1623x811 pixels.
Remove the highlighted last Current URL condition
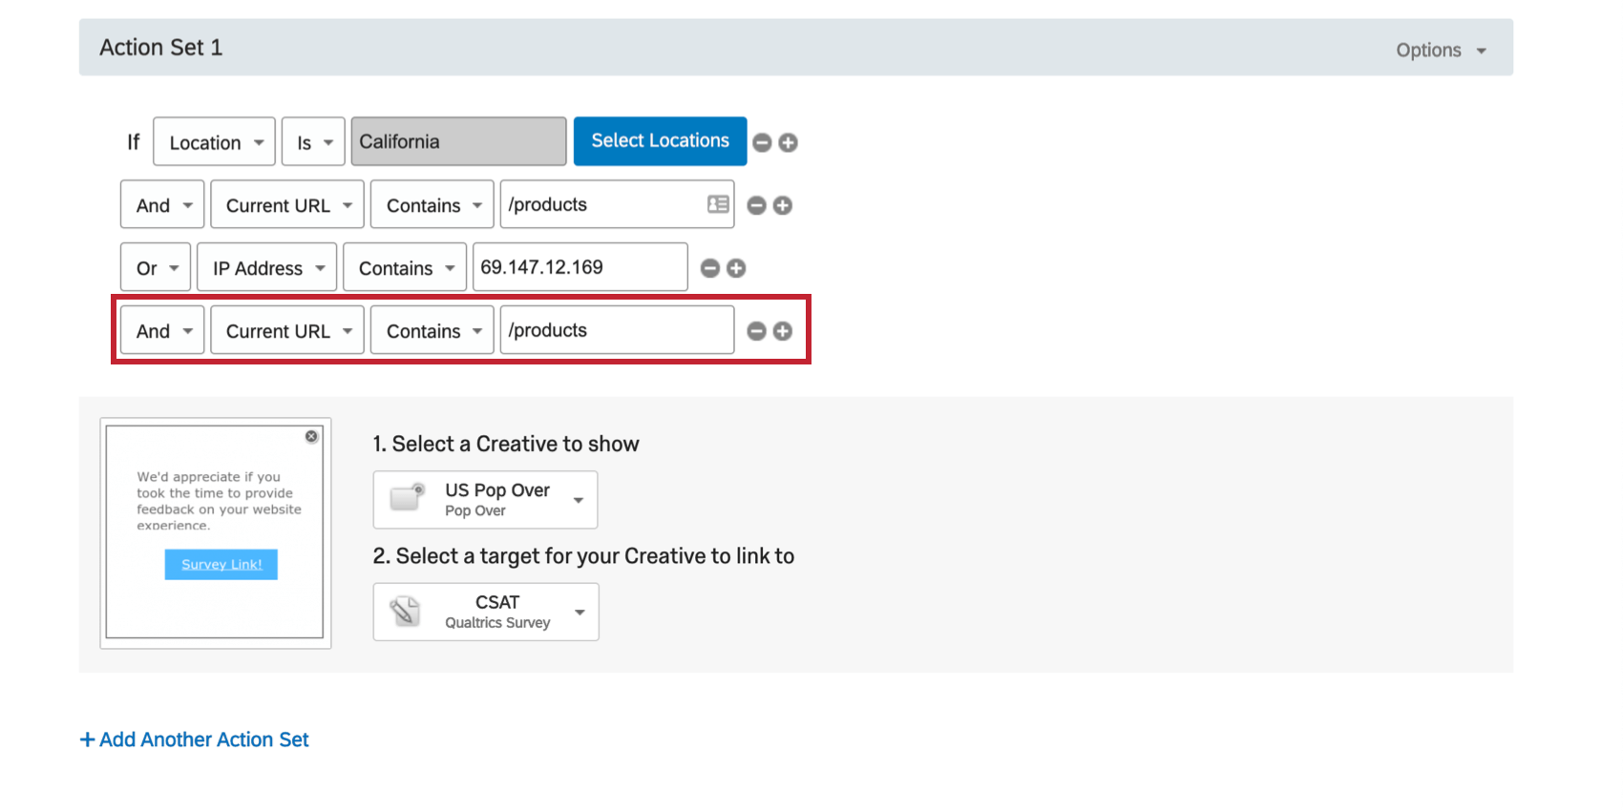[x=756, y=331]
